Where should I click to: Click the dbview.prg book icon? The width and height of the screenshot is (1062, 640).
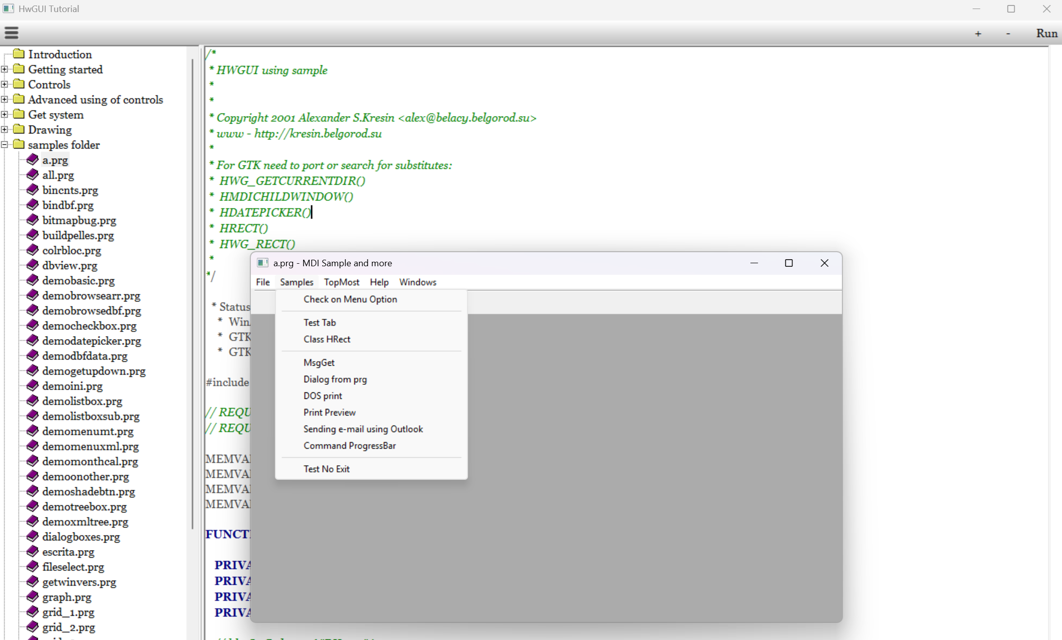click(x=33, y=265)
